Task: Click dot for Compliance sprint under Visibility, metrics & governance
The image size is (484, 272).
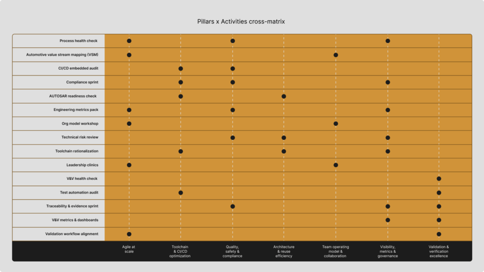Action: pyautogui.click(x=388, y=82)
